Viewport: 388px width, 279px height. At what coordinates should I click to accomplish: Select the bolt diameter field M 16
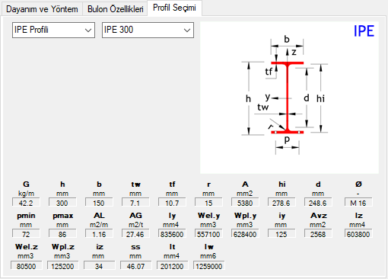coord(358,203)
